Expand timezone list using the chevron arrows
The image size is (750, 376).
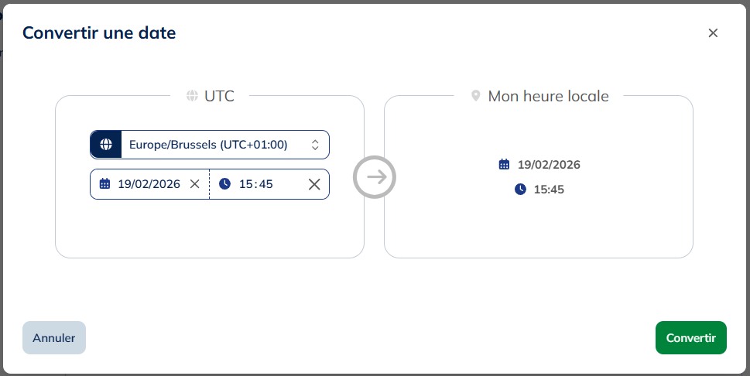315,145
